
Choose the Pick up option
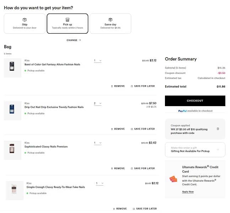click(68, 23)
